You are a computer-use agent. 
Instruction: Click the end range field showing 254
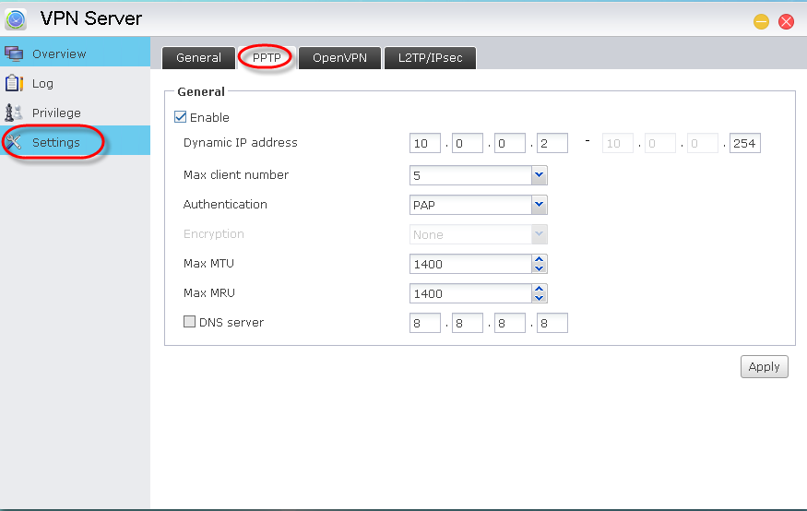[744, 143]
